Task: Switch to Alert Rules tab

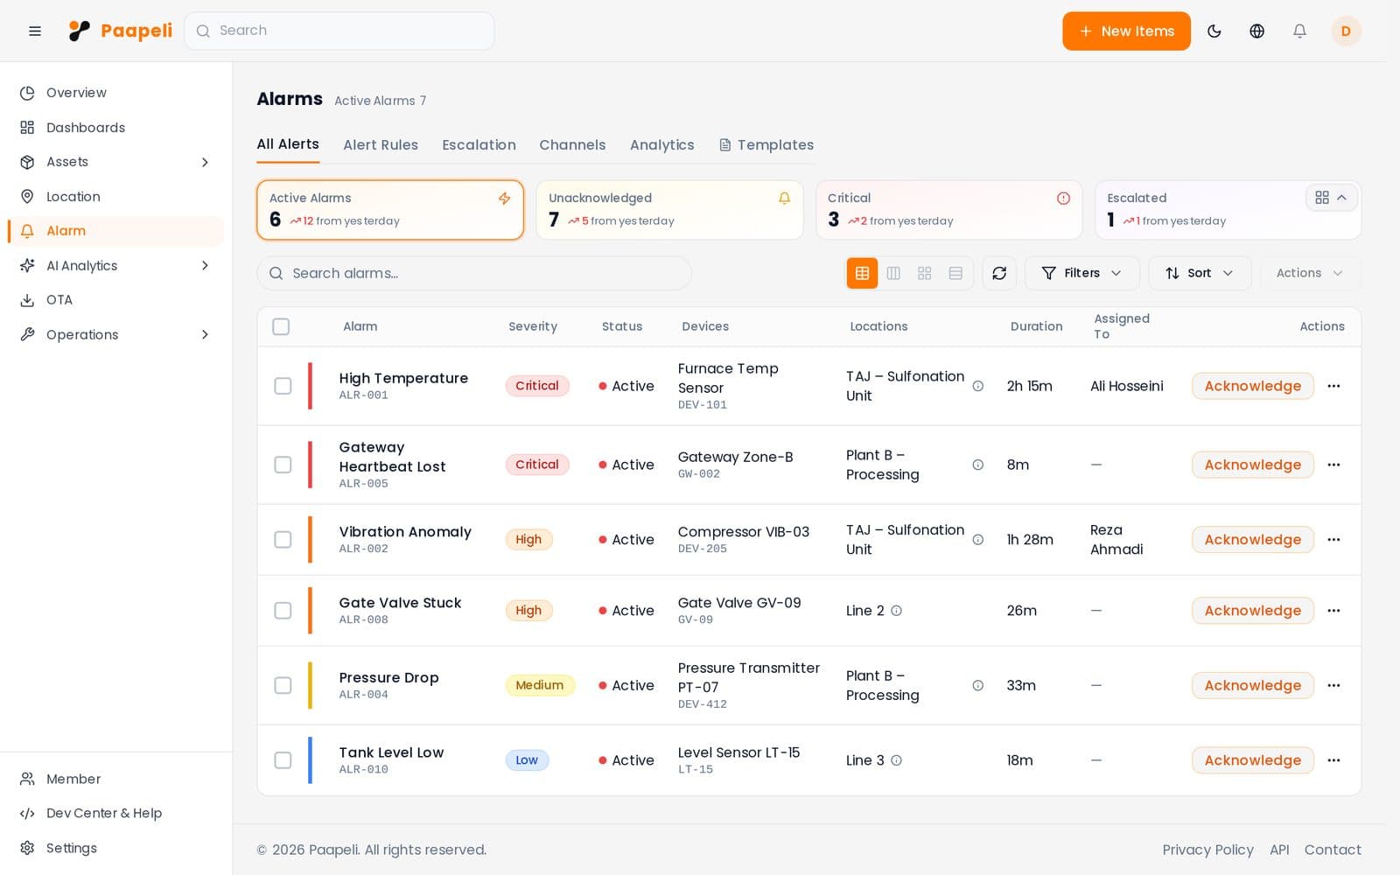Action: click(x=381, y=145)
